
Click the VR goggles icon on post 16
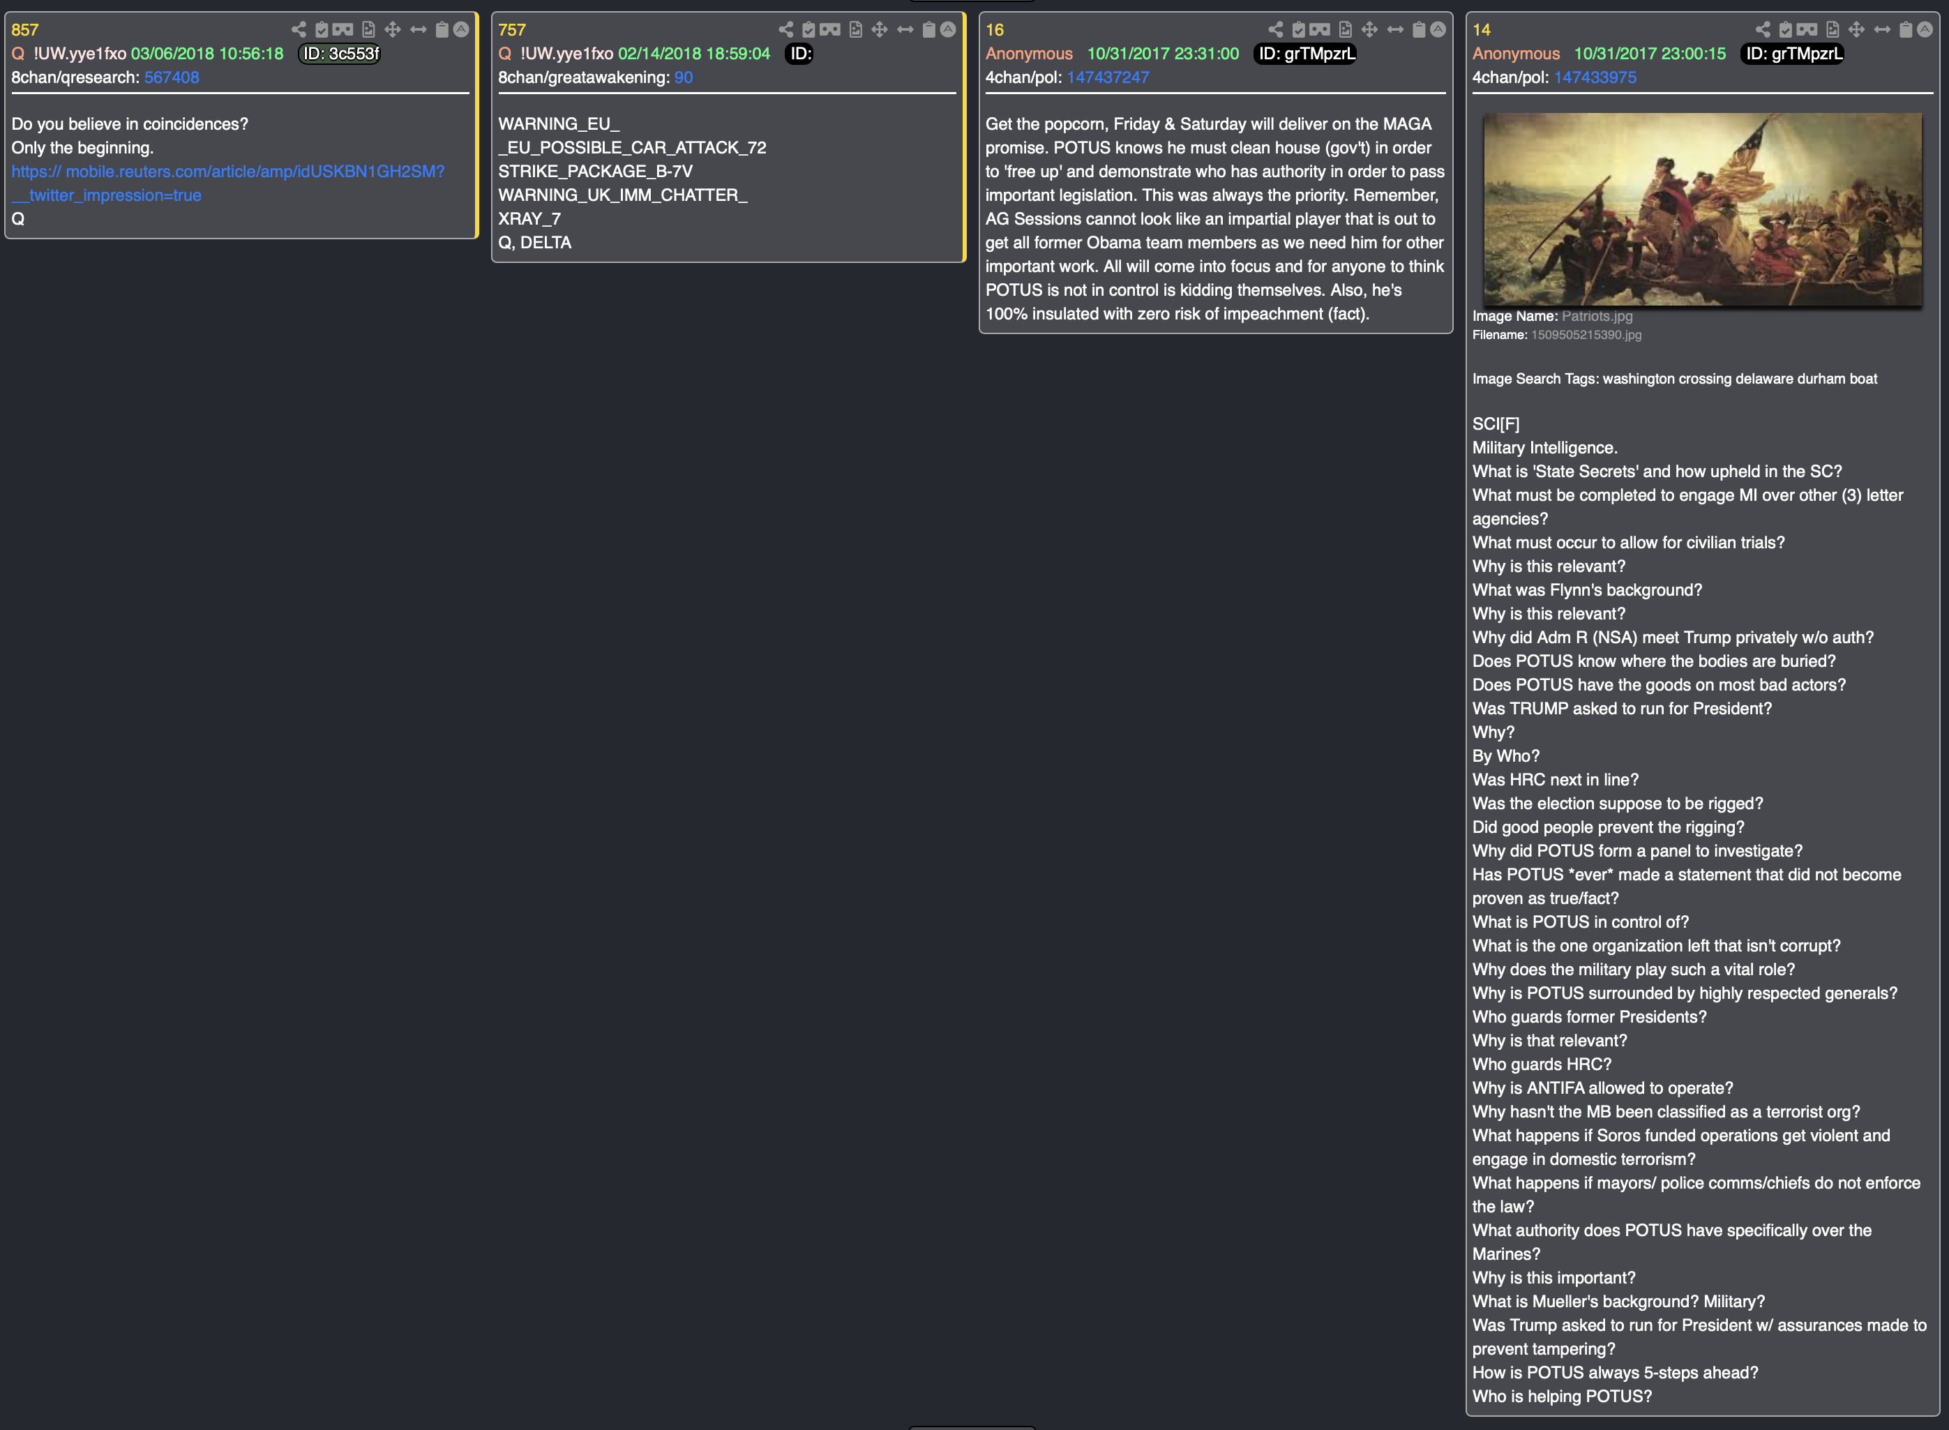1320,29
